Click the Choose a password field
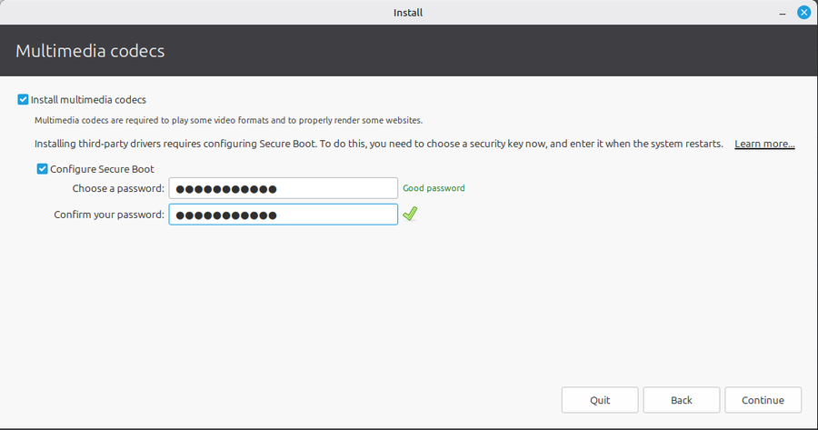Image resolution: width=818 pixels, height=430 pixels. [284, 188]
